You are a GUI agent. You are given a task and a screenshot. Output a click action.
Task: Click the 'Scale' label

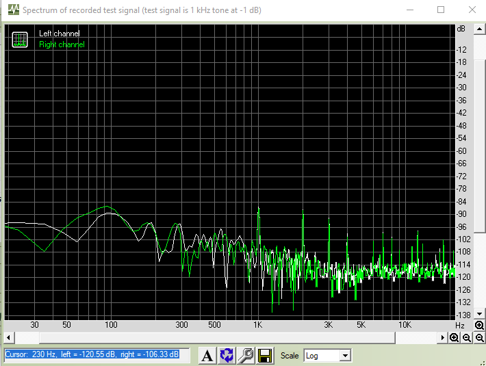click(x=290, y=356)
